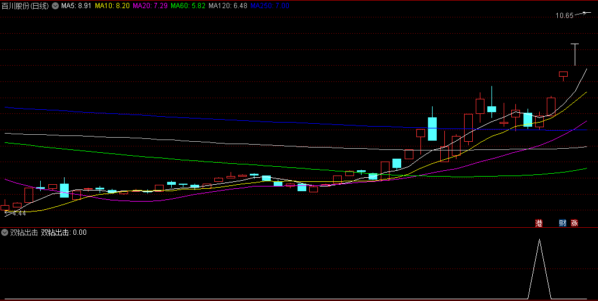Select the MA60: 5.82 label
This screenshot has width=598, height=301.
[x=187, y=6]
